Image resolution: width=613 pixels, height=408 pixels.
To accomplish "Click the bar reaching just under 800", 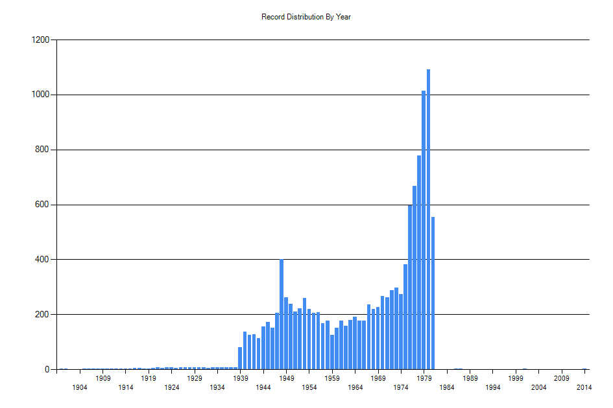I will [x=419, y=262].
